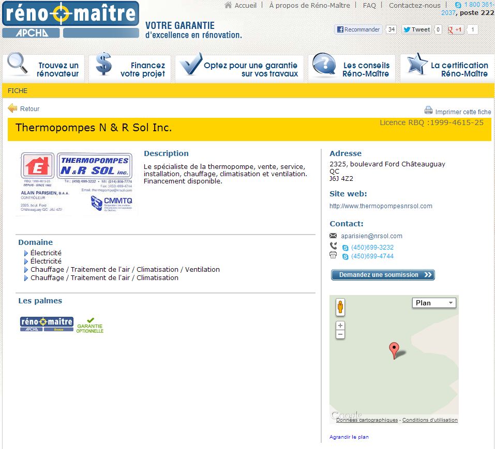Click address text 2325, boulevard Ford Châteauguay
Screen dimensions: 495x449
point(387,164)
